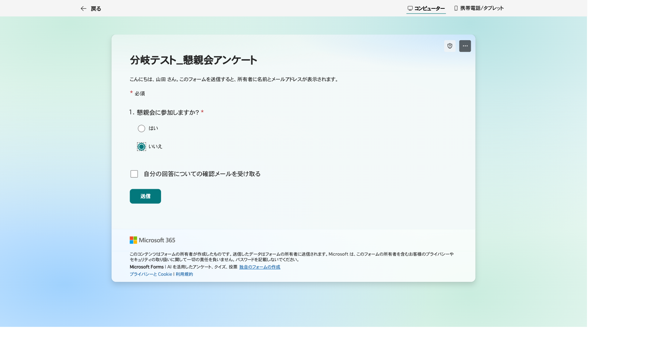Screen dimensions: 652x363
Task: Select the いいえ radio option
Action: [141, 147]
